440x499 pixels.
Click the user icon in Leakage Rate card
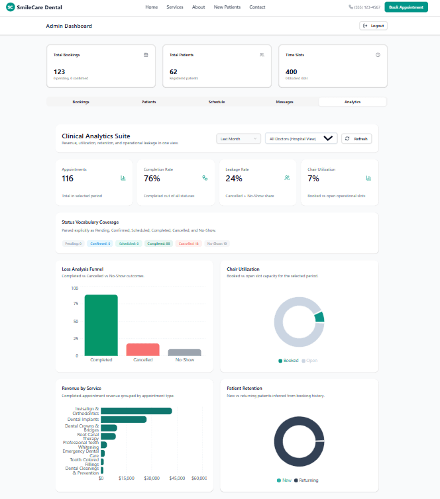[x=287, y=178]
